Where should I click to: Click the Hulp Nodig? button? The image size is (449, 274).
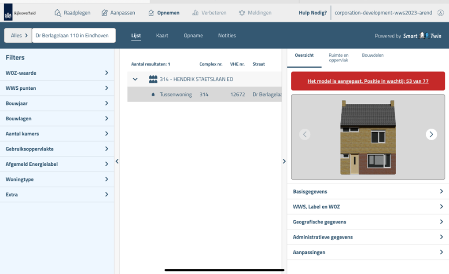313,13
